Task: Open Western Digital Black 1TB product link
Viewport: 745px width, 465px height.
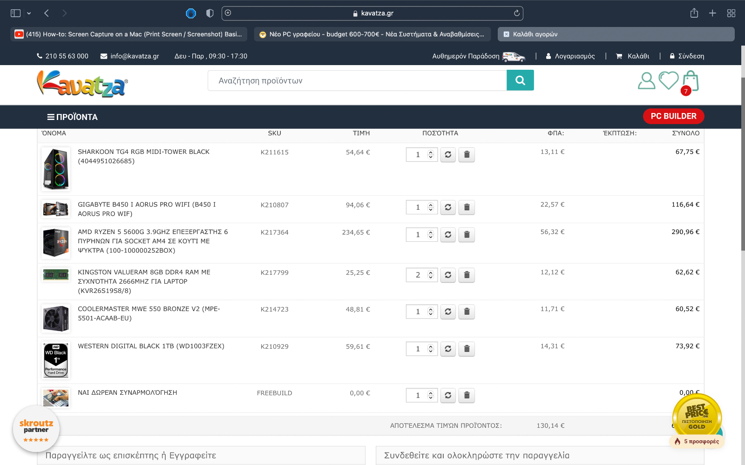Action: click(151, 346)
